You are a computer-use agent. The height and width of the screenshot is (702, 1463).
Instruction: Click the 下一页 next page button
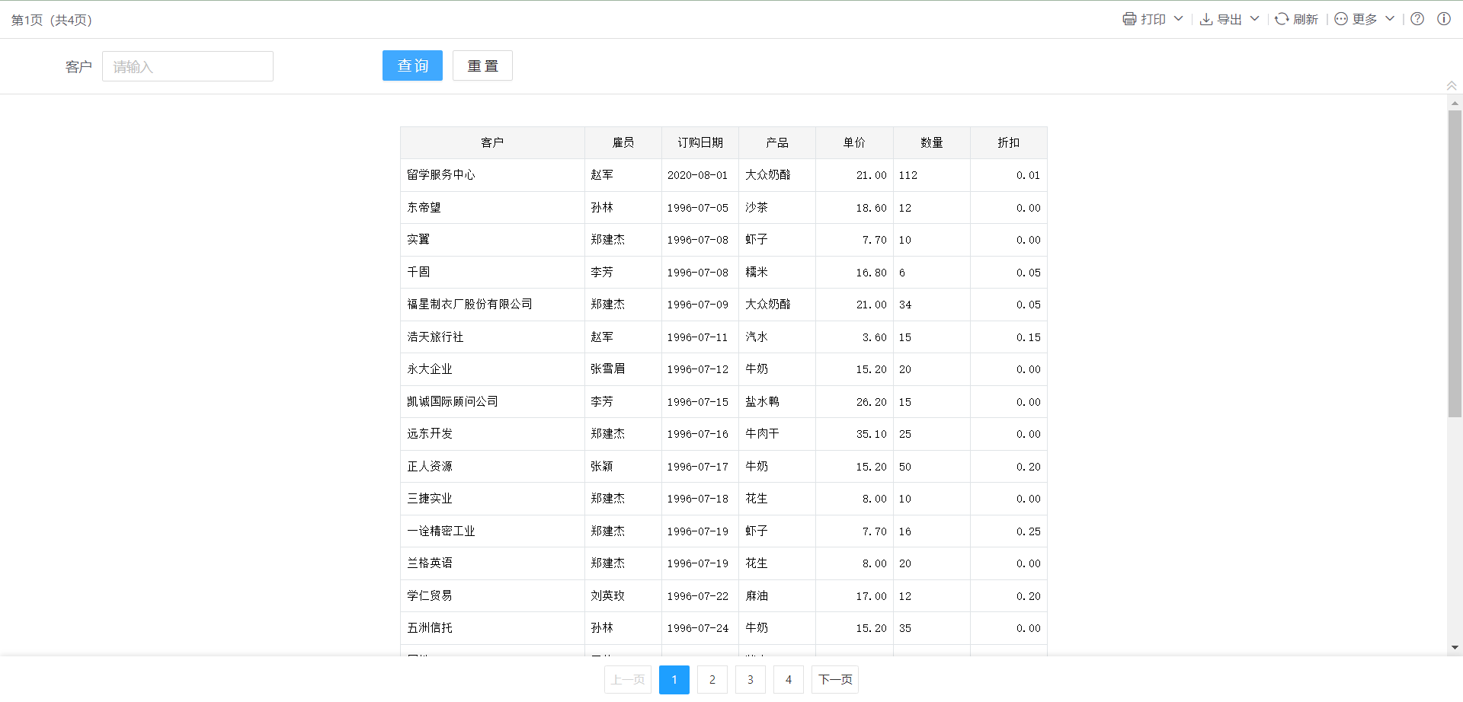tap(835, 680)
